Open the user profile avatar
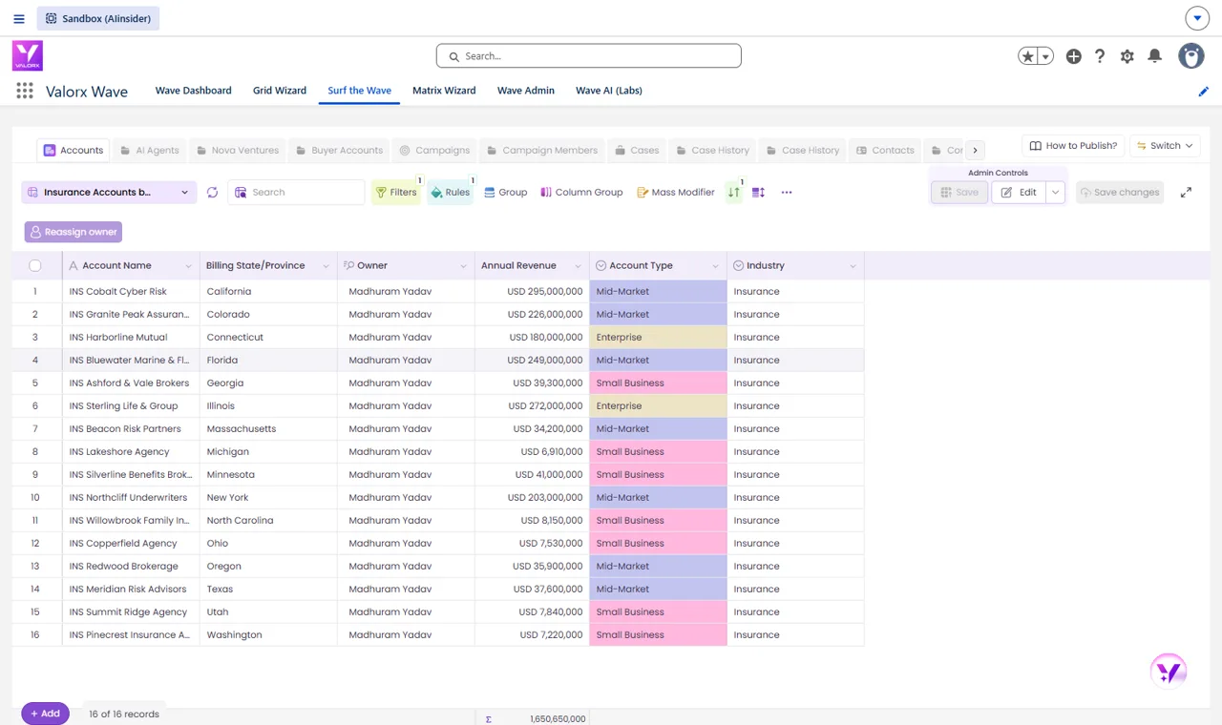The image size is (1222, 725). [x=1191, y=56]
